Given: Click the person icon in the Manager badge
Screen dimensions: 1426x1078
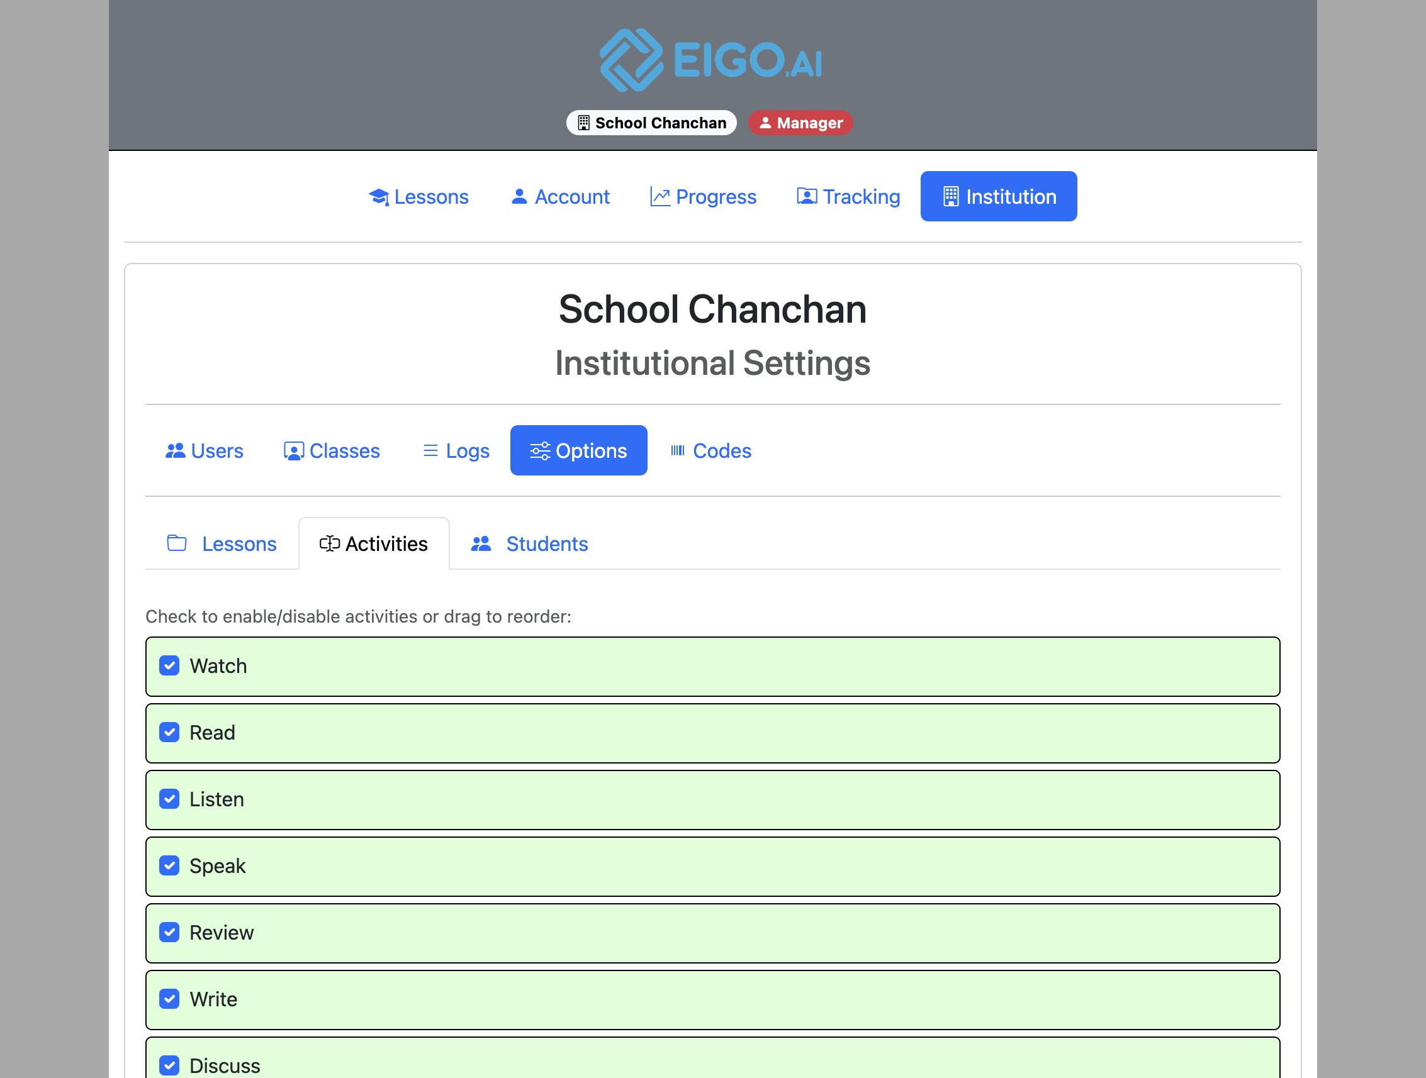Looking at the screenshot, I should coord(765,123).
